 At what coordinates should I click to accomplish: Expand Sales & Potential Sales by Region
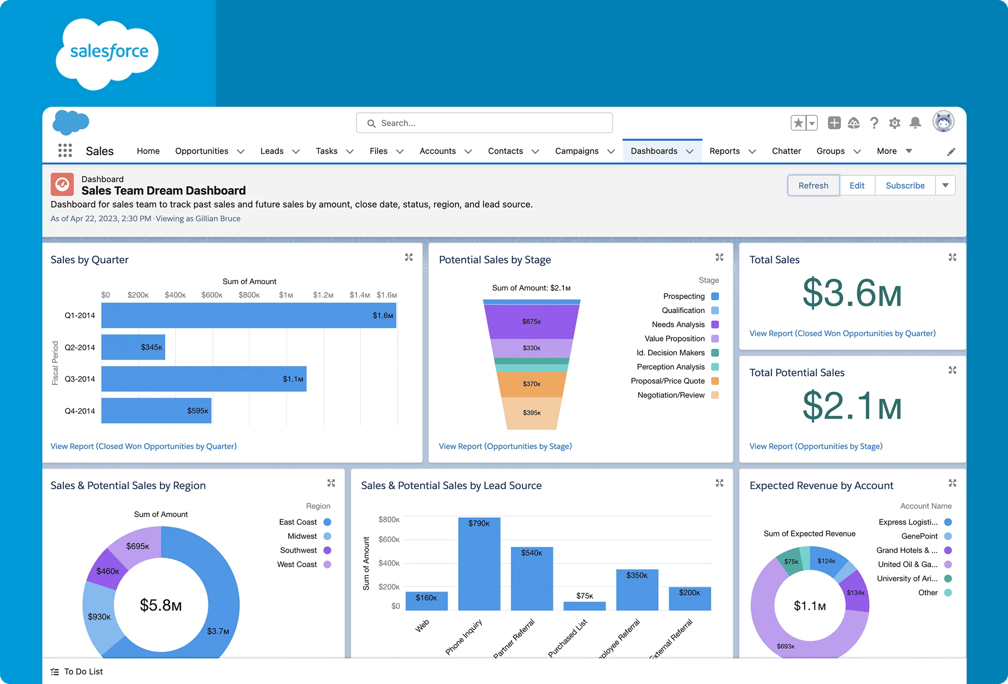pos(331,483)
